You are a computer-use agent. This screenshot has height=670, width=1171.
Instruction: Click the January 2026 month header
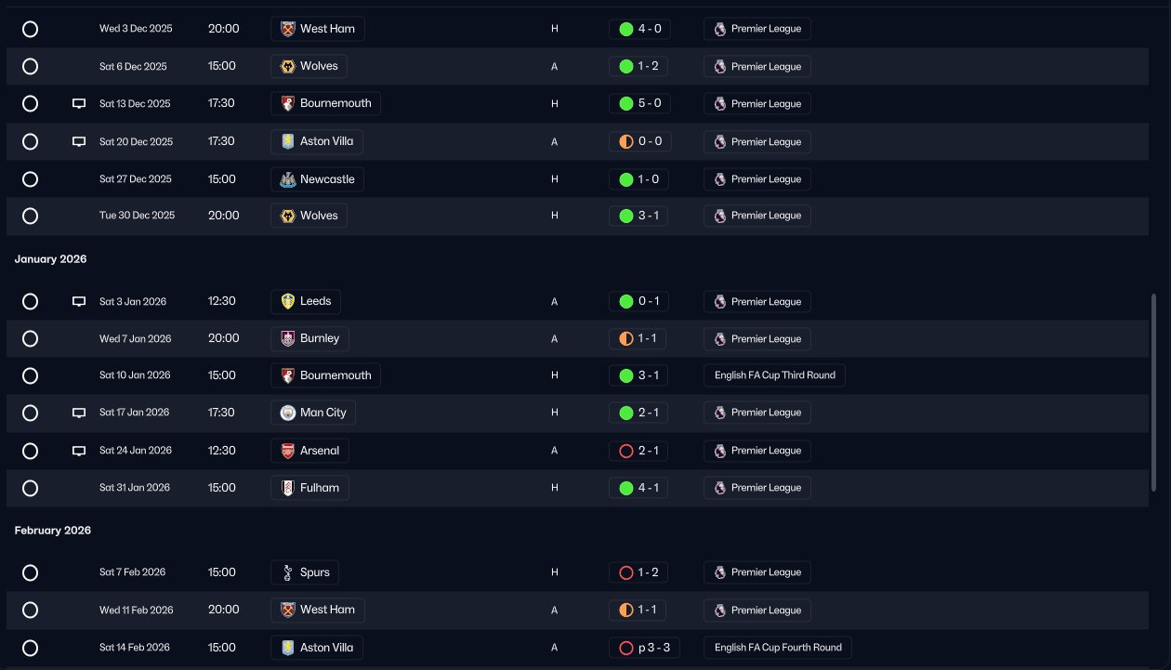(51, 259)
